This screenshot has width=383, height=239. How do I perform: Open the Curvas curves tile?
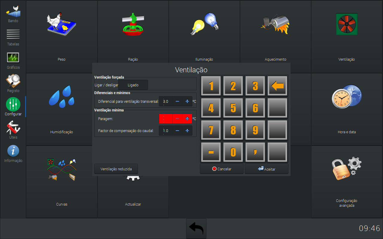[x=62, y=182]
